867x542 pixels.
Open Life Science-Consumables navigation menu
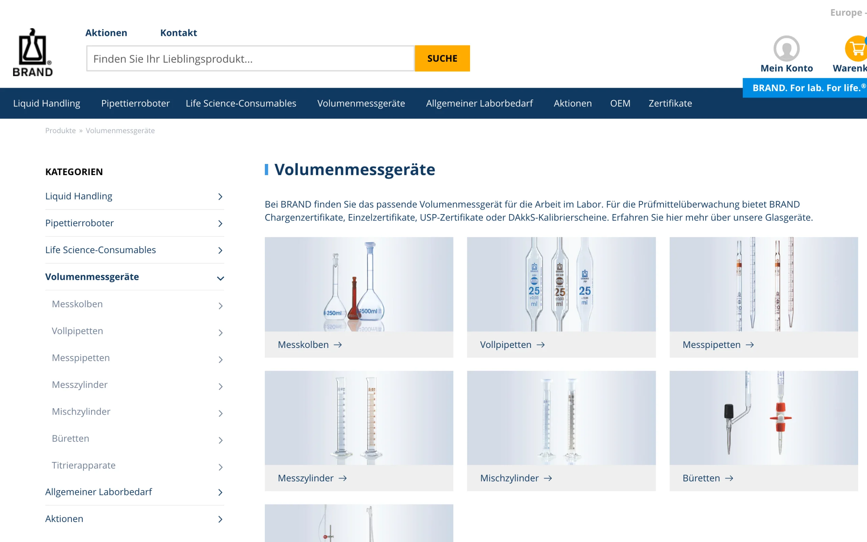[241, 103]
